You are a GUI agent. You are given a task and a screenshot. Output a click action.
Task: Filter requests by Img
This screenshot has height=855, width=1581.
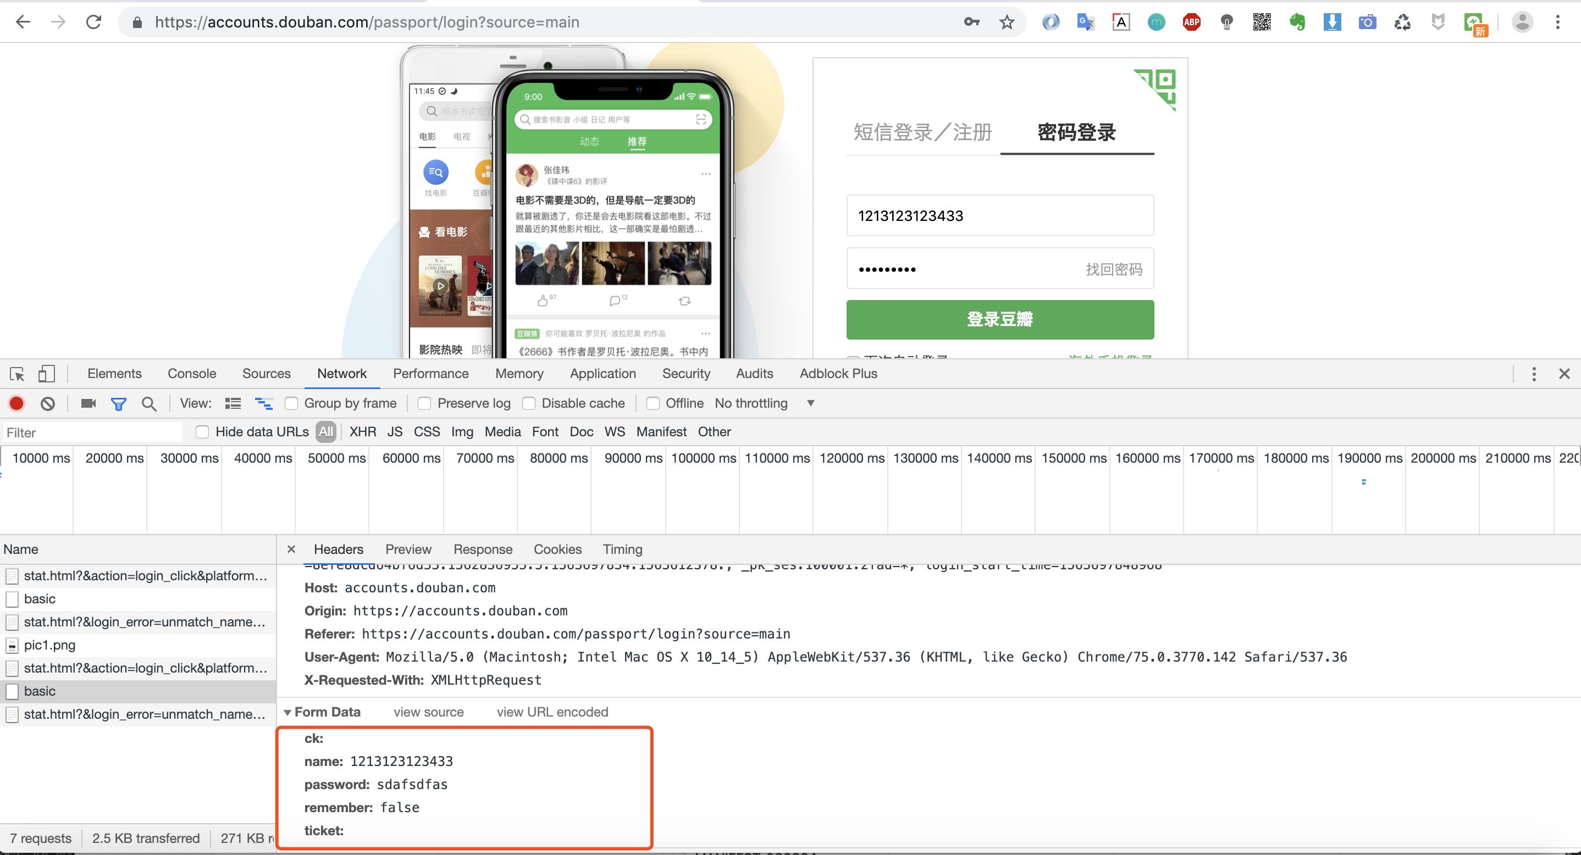[462, 432]
